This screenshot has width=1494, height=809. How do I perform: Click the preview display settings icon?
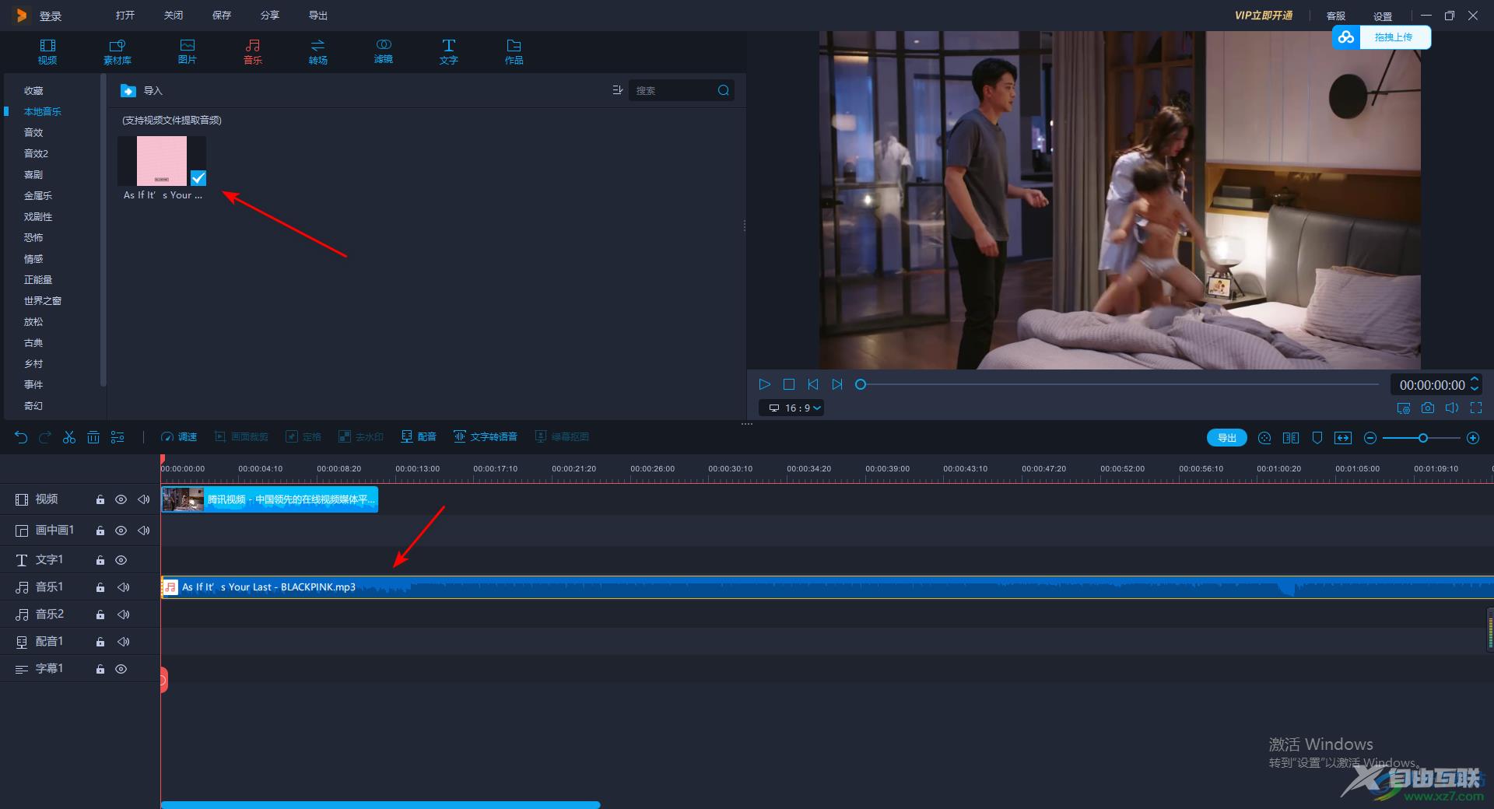pyautogui.click(x=1403, y=408)
